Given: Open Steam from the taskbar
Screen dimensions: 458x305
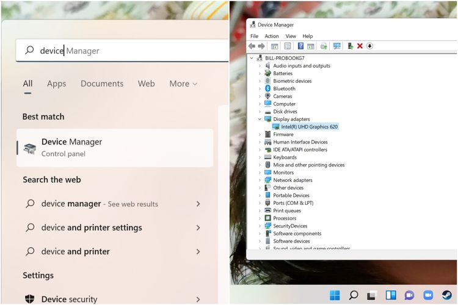Looking at the screenshot, I should (446, 295).
